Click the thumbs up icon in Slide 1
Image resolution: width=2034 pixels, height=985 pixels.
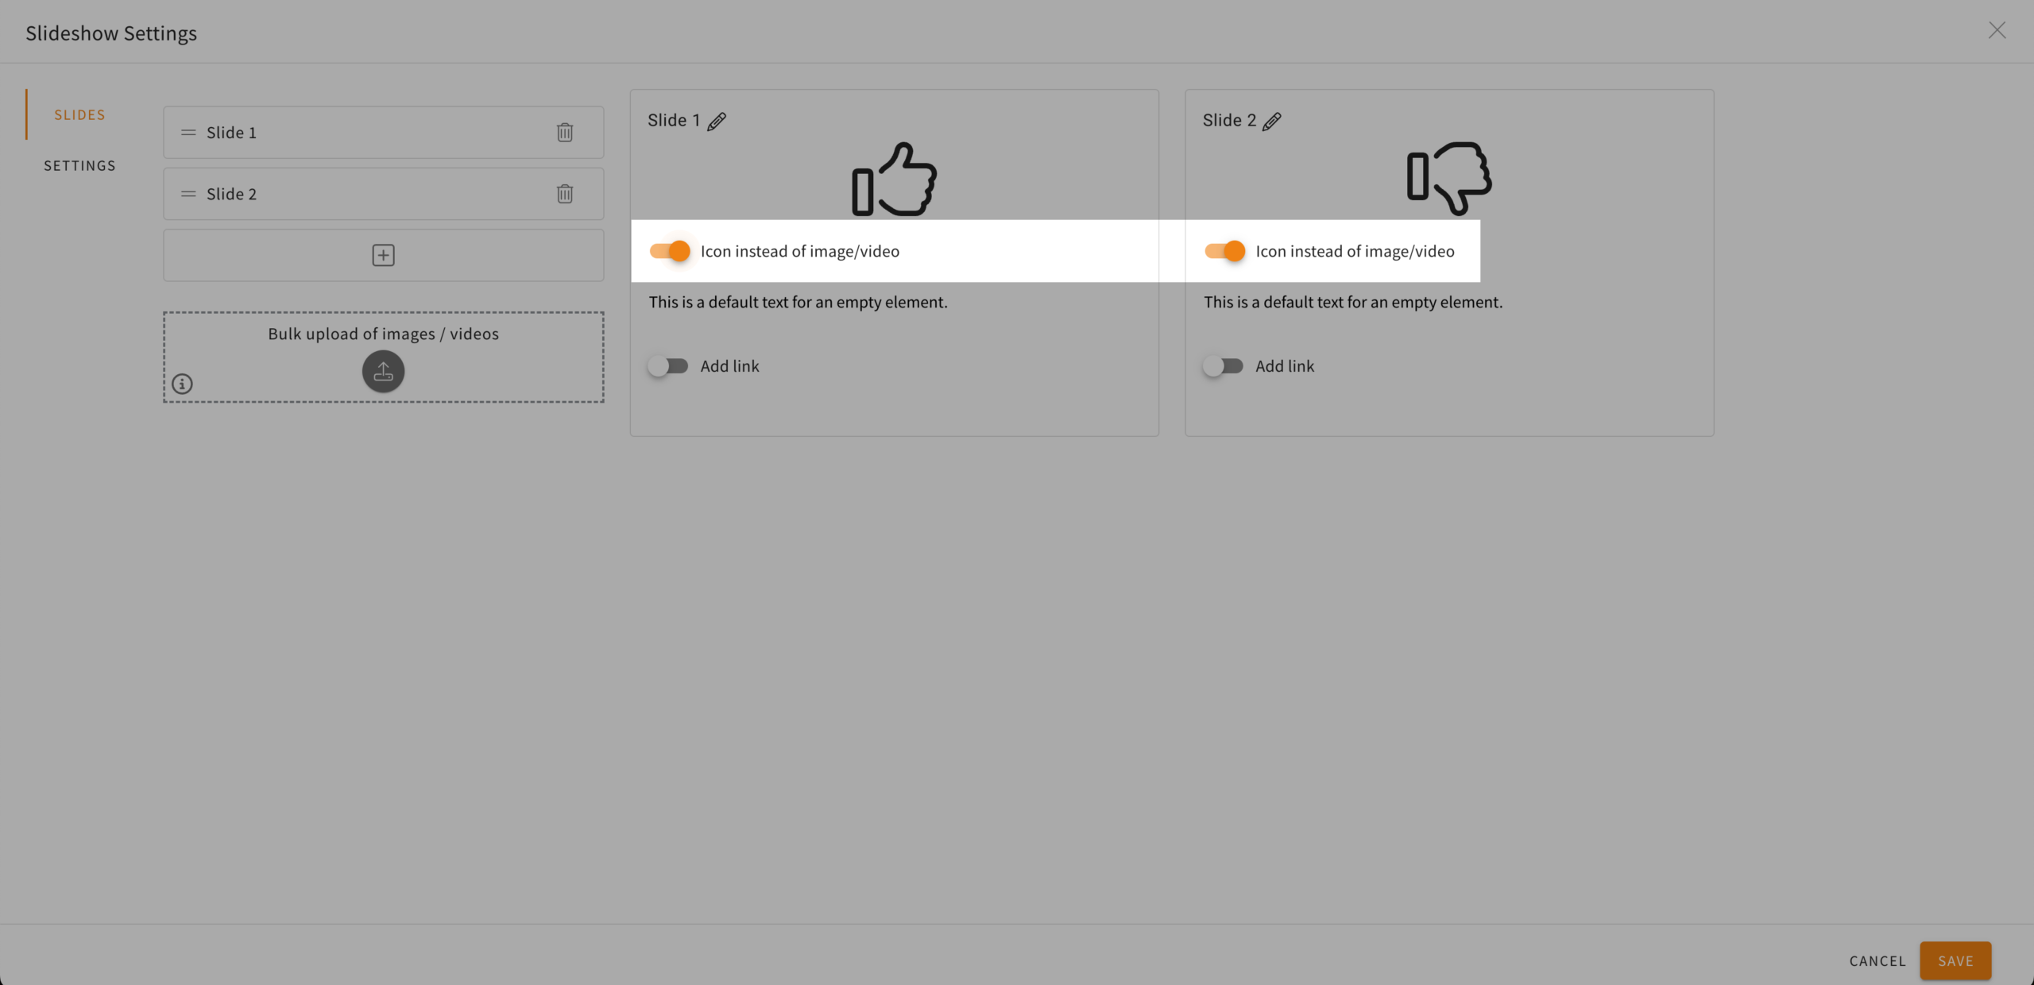[894, 179]
